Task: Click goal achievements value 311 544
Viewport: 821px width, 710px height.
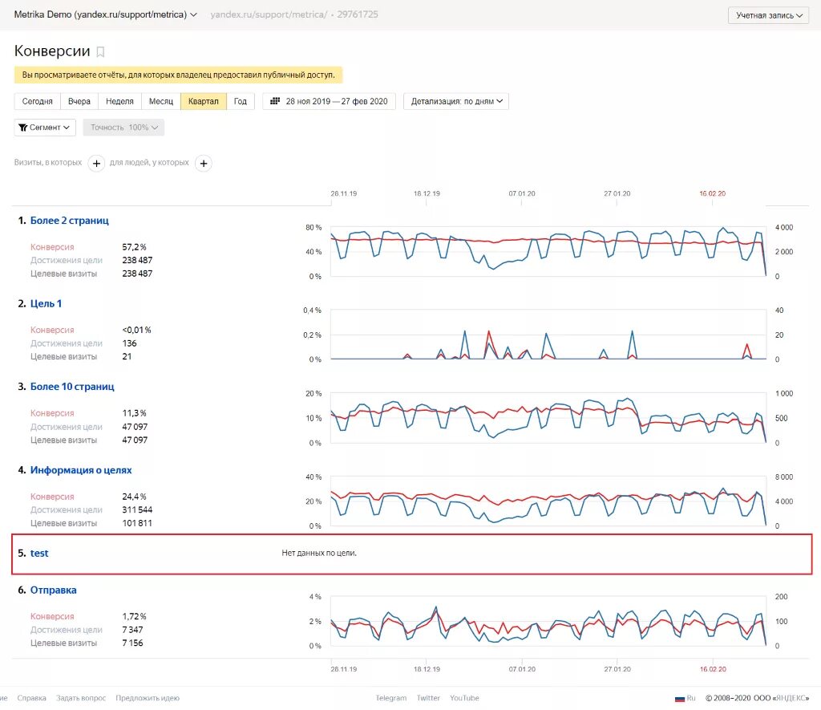Action: pyautogui.click(x=137, y=510)
